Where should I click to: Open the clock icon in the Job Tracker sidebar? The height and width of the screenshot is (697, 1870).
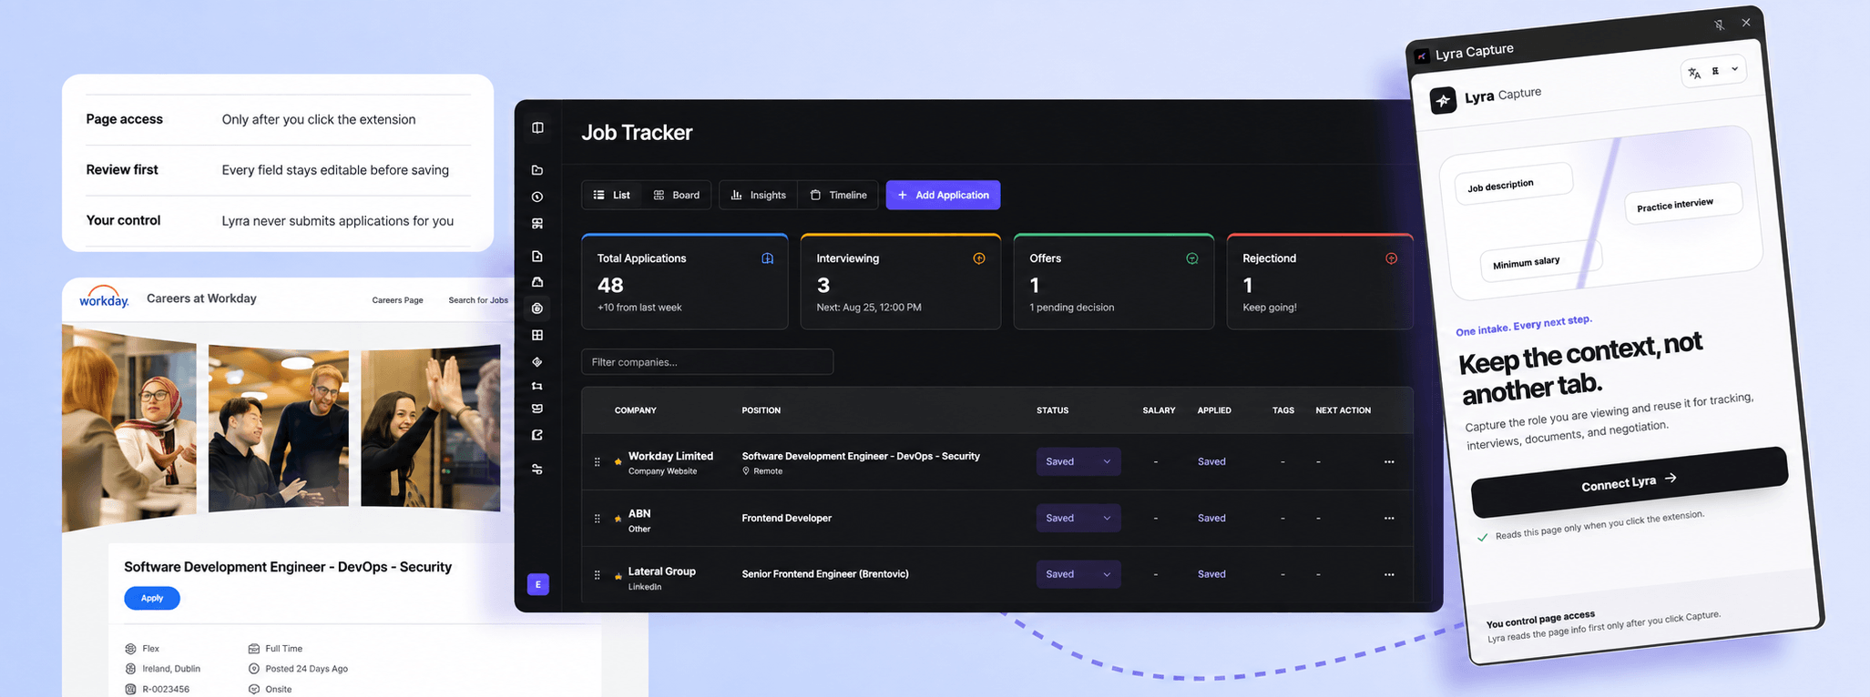pos(537,197)
